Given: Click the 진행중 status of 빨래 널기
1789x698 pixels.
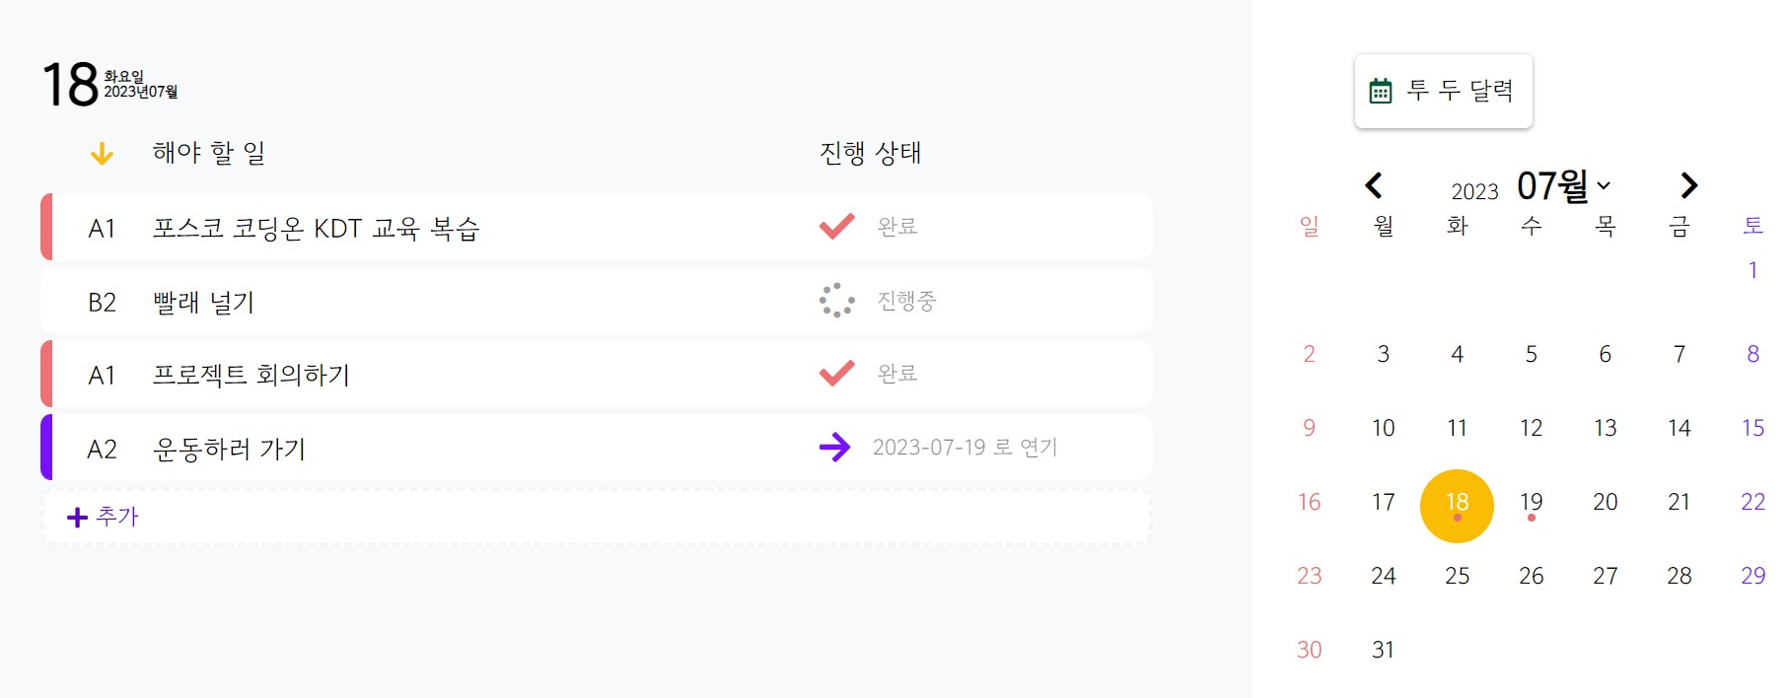Looking at the screenshot, I should [906, 301].
